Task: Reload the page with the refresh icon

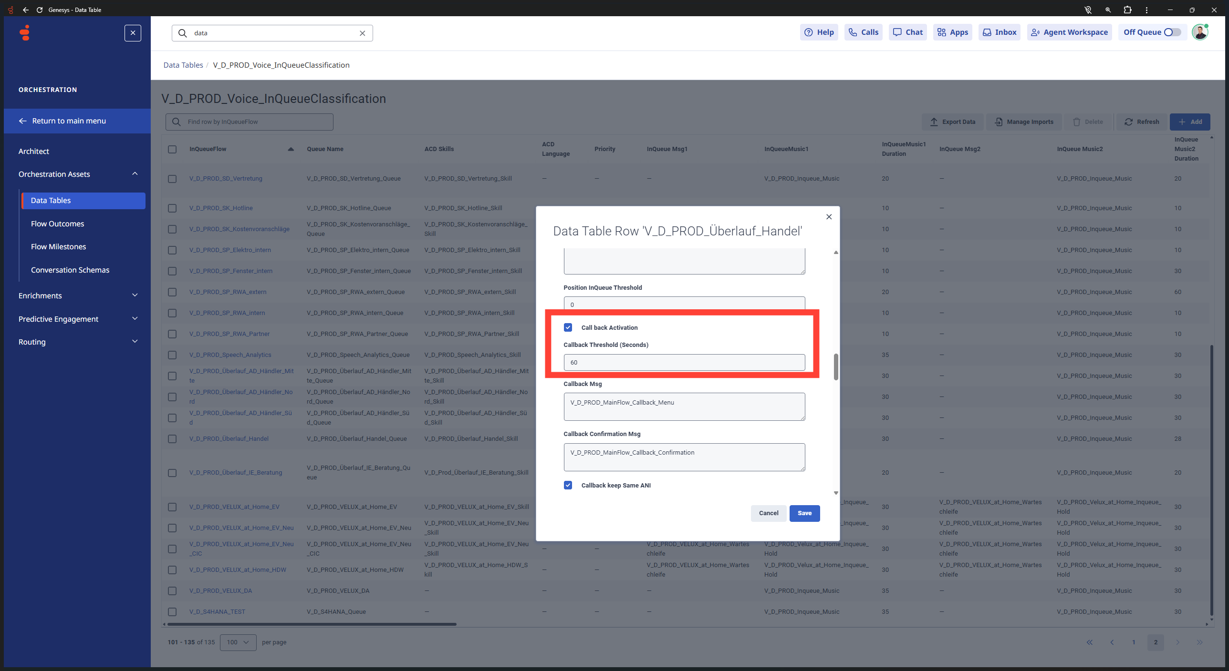Action: pos(40,10)
